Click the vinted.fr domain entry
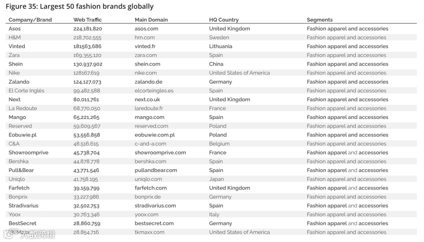 point(145,46)
